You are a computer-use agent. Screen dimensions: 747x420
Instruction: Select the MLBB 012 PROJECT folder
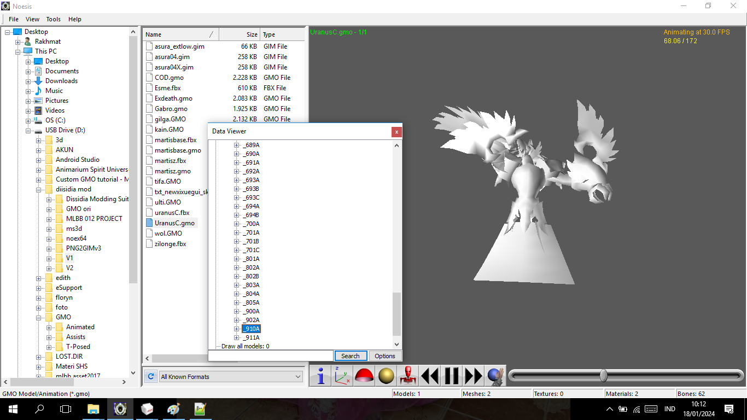[x=94, y=219]
